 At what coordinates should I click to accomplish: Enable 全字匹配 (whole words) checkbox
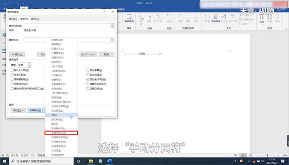(12, 75)
